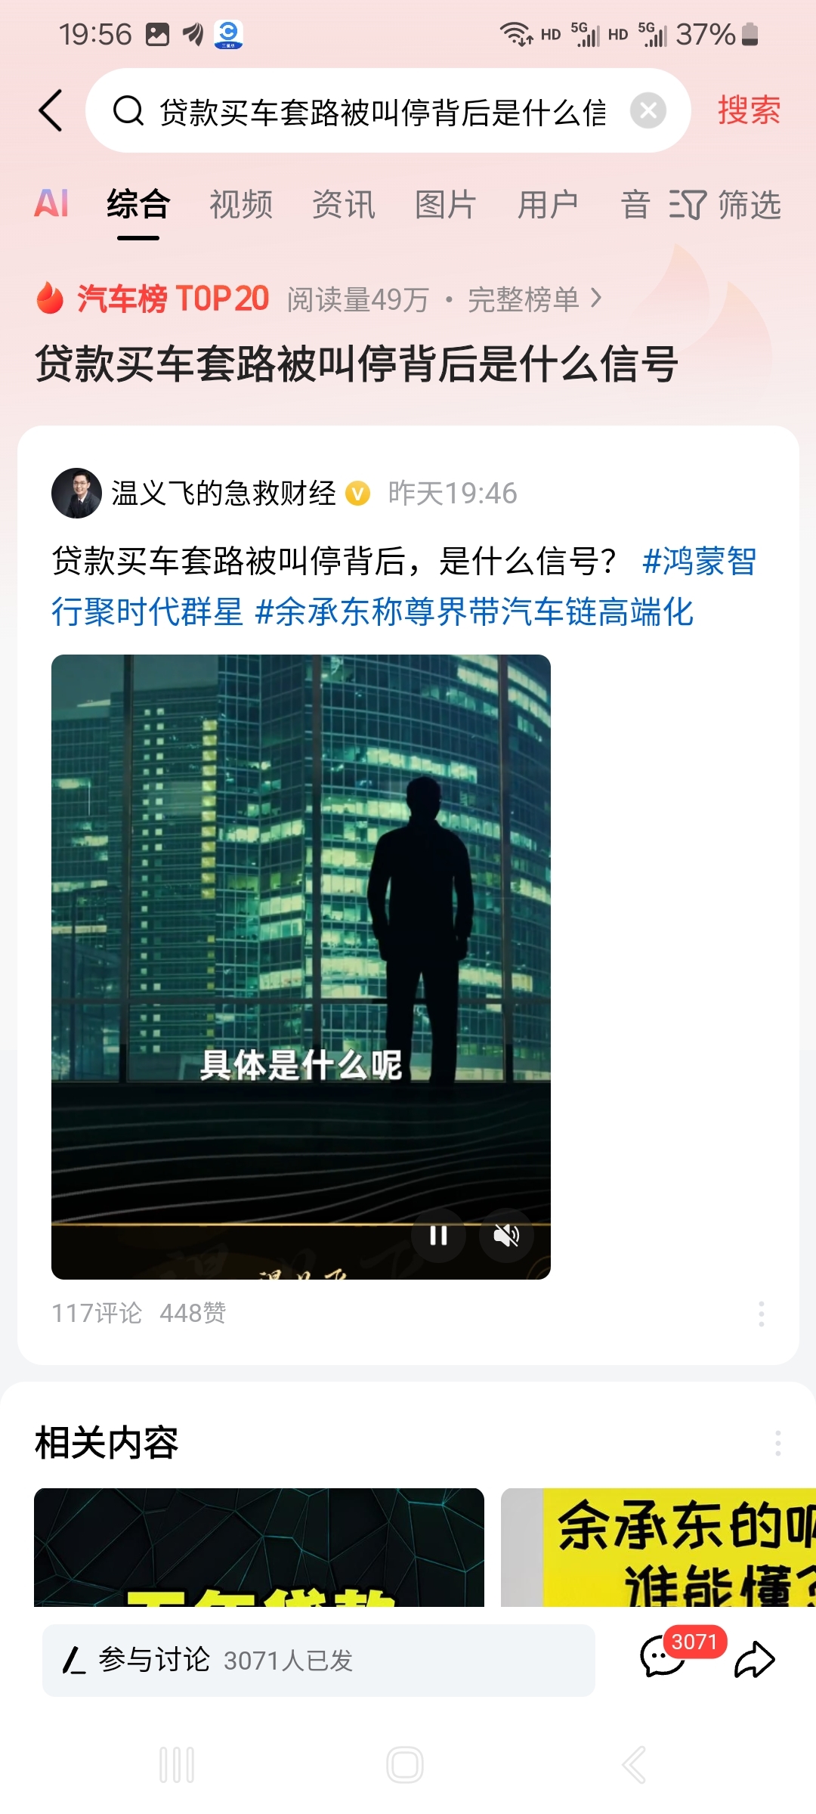This screenshot has height=1814, width=816.
Task: Switch to the 图片 tab
Action: tap(446, 205)
